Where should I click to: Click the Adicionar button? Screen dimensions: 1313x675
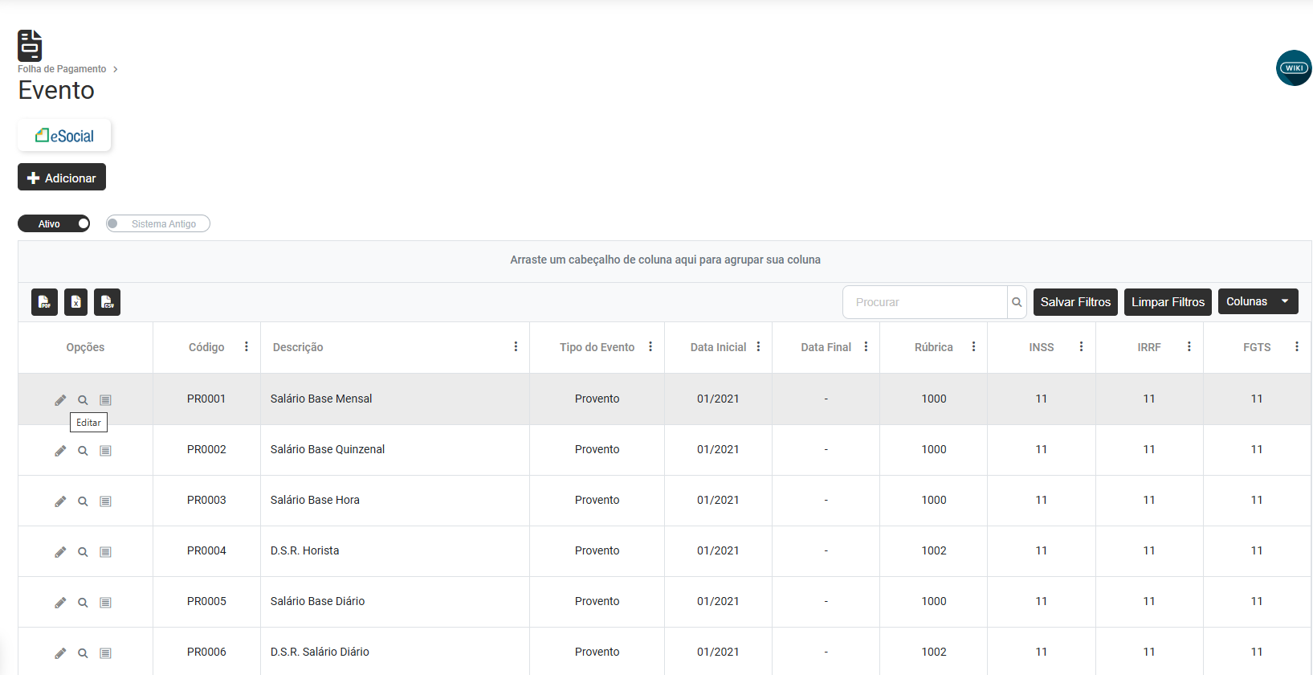pyautogui.click(x=62, y=178)
